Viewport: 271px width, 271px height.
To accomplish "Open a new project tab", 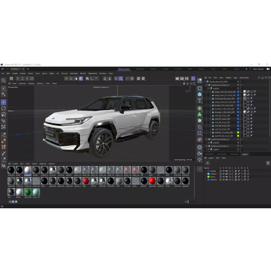I will (x=28, y=69).
